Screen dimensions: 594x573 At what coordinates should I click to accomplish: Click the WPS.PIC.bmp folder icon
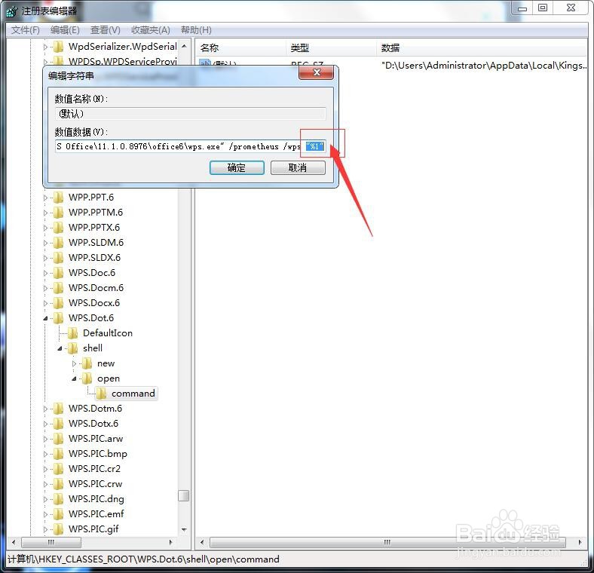[58, 454]
